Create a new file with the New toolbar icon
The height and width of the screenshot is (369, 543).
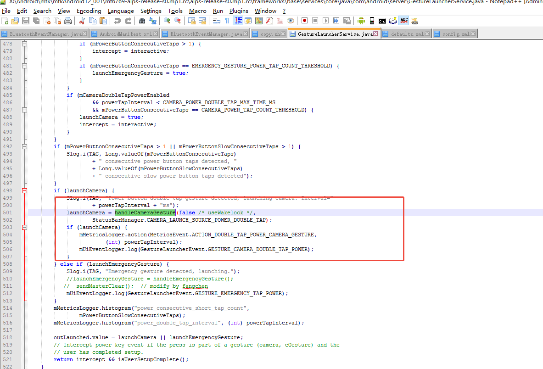tap(5, 21)
